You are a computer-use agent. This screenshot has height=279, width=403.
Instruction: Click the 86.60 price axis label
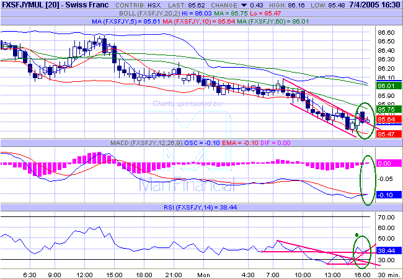pos(386,33)
